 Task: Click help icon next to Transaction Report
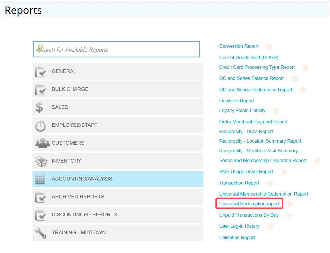tap(270, 183)
